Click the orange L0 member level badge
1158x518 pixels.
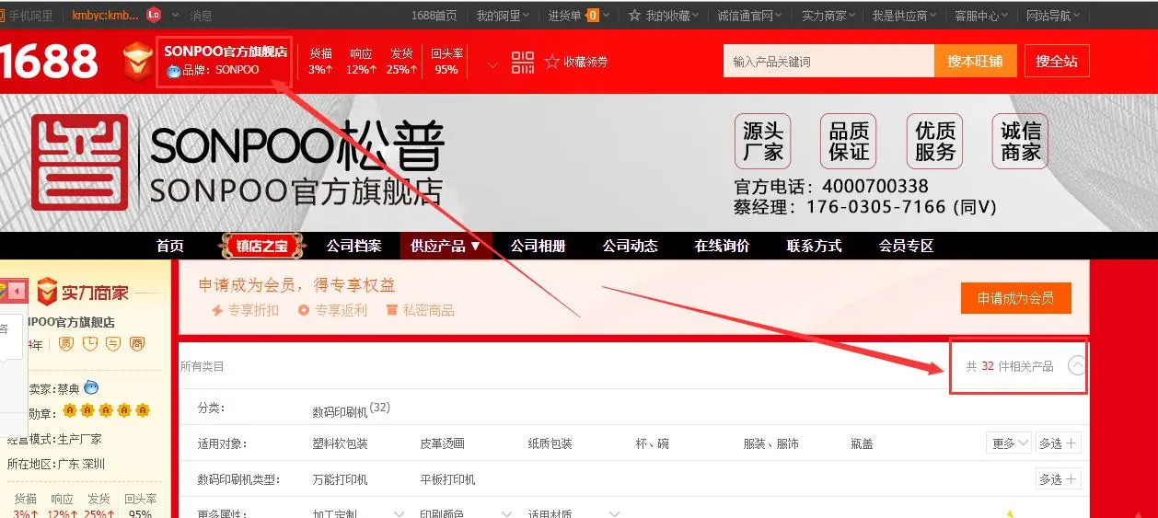coord(154,15)
